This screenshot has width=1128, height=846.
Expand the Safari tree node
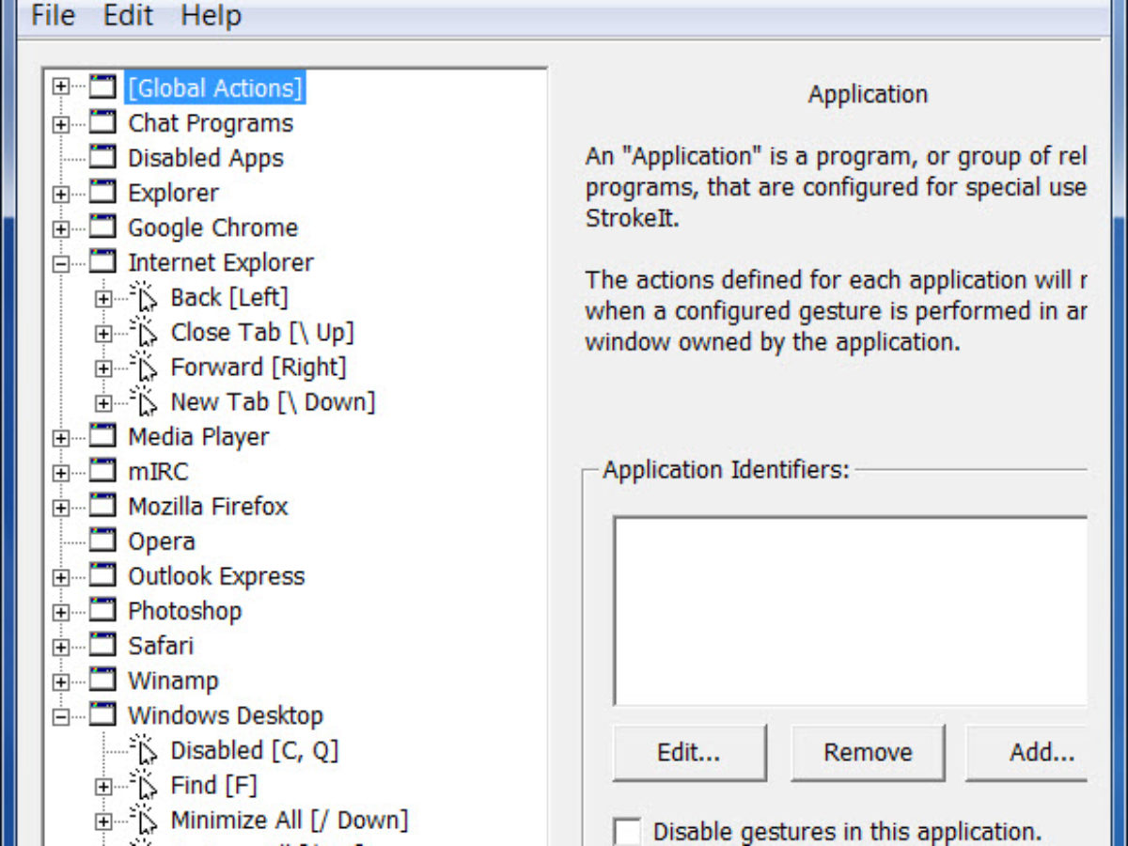61,646
